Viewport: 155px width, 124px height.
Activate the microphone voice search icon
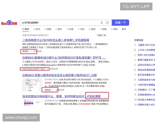point(102,23)
